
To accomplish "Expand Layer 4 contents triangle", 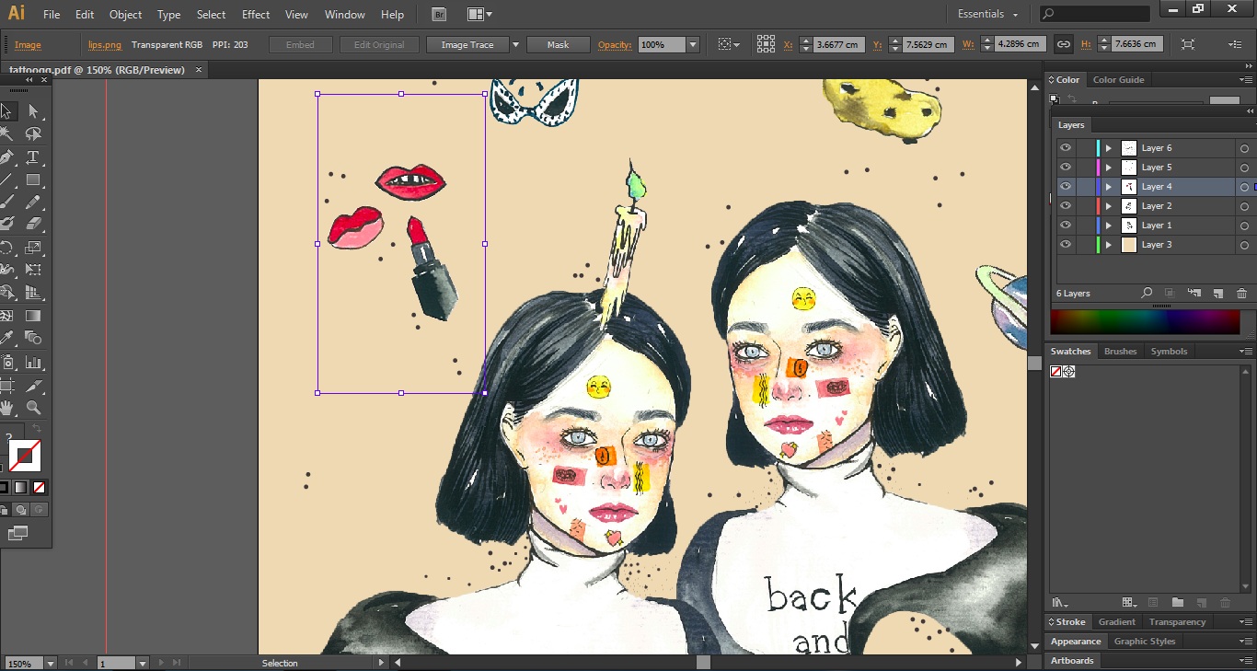I will point(1109,187).
